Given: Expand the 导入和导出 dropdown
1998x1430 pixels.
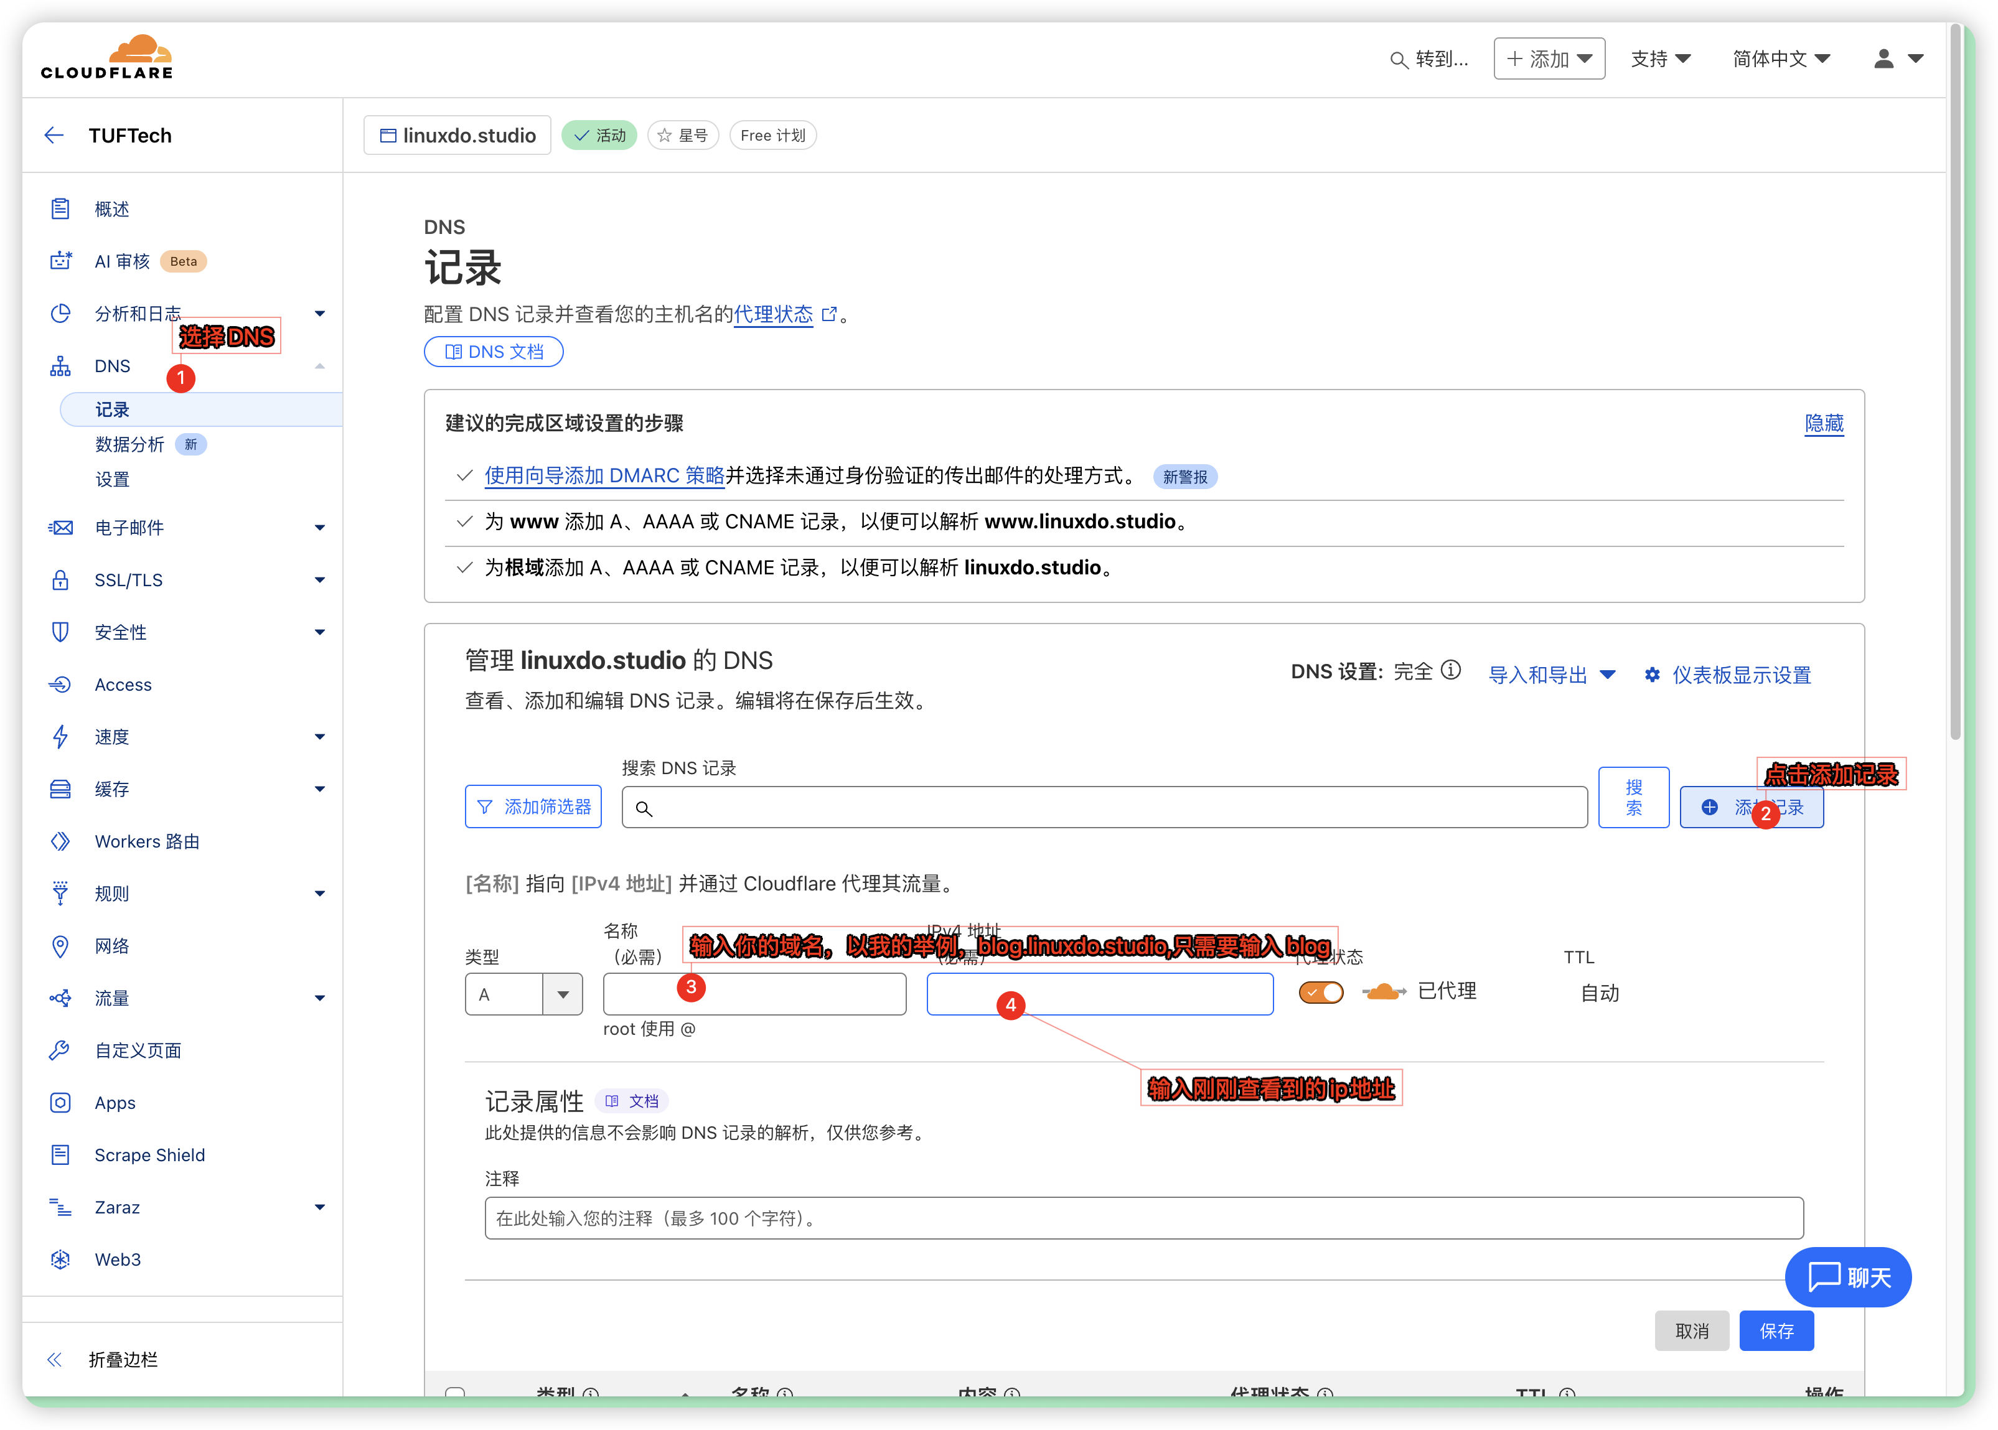Looking at the screenshot, I should (1550, 675).
